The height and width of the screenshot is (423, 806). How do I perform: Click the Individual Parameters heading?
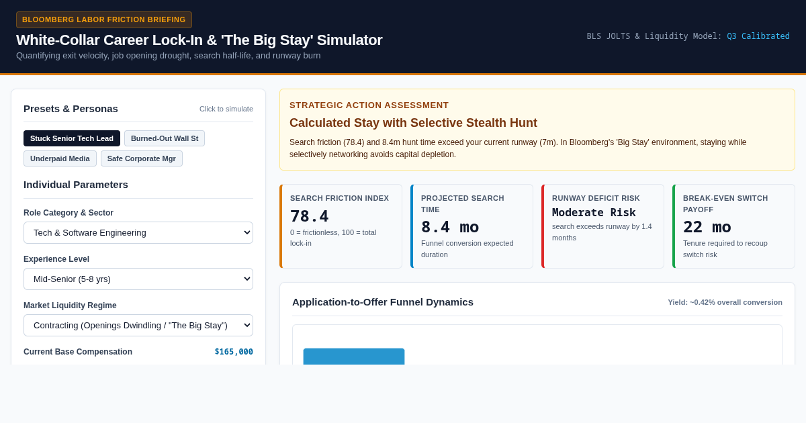click(x=76, y=184)
